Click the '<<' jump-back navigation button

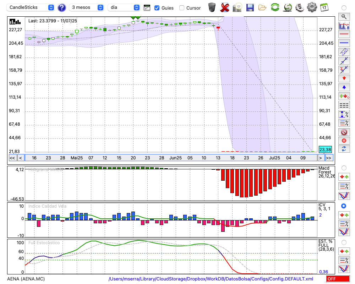tap(12, 158)
